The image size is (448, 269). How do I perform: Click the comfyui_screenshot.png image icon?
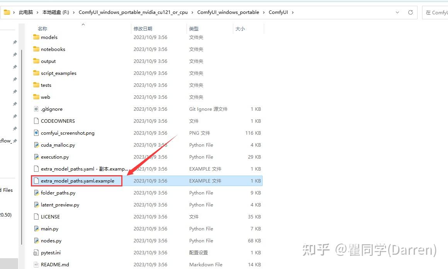36,133
